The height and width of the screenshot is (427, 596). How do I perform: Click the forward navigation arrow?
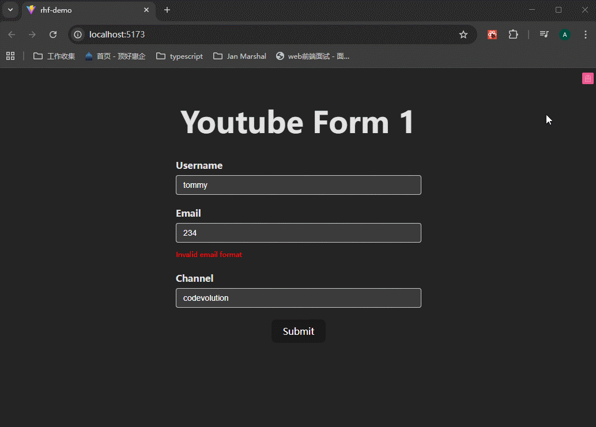click(x=32, y=35)
